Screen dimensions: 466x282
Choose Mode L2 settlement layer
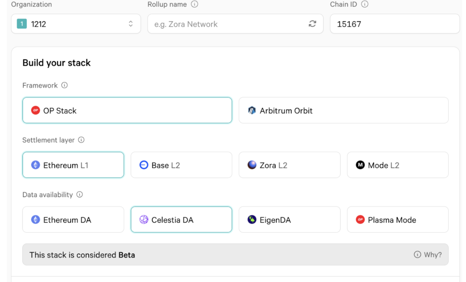coord(398,165)
